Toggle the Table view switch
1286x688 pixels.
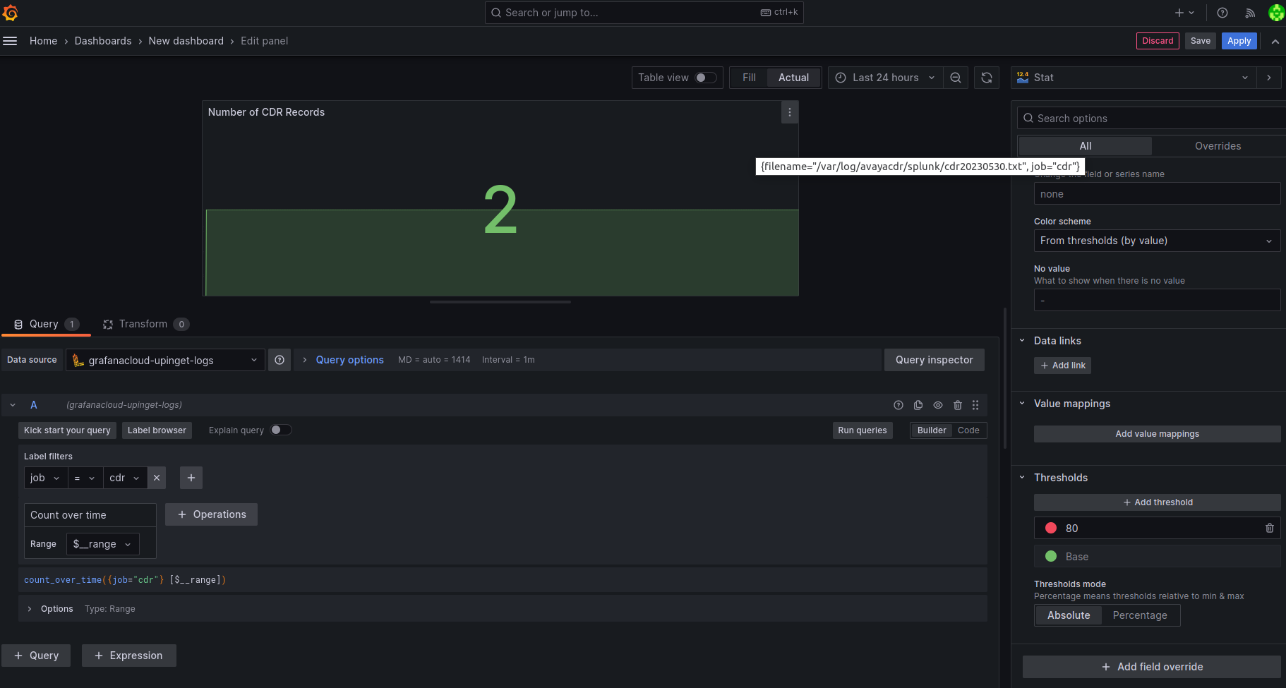click(705, 78)
